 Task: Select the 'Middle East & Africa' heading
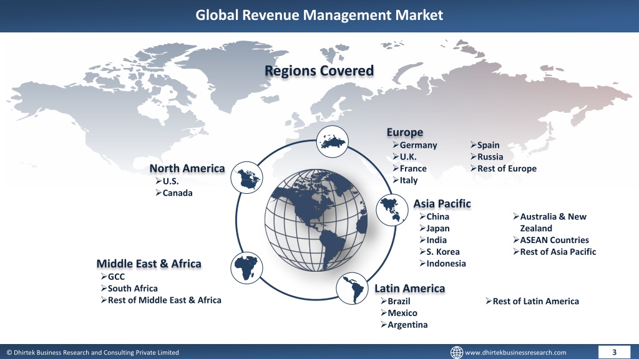149,264
